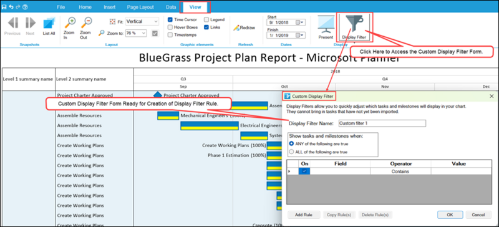
Task: Click the Zoom In magnifier
Action: 69,22
